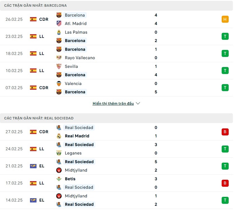The height and width of the screenshot is (210, 234).
Task: Expand more matches with the chevron arrow
Action: click(138, 104)
